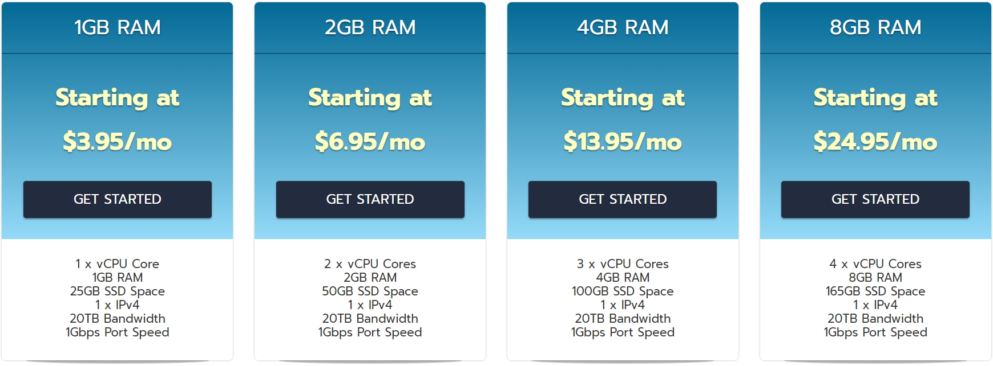Select the 1GB RAM plan header
This screenshot has height=366, width=993.
click(x=117, y=27)
